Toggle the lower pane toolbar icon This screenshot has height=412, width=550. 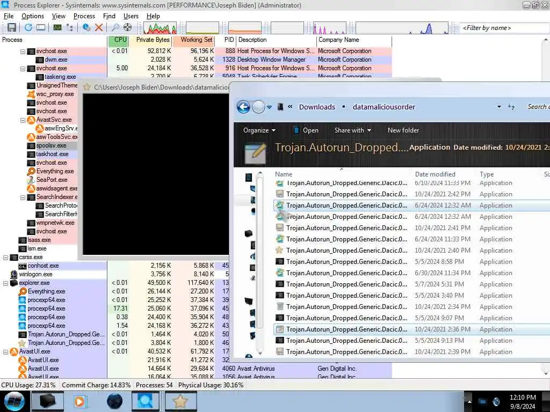click(x=41, y=27)
